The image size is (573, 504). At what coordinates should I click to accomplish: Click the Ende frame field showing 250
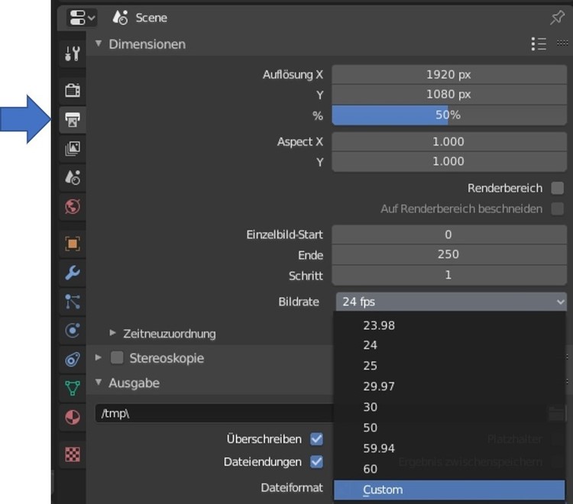pyautogui.click(x=449, y=254)
